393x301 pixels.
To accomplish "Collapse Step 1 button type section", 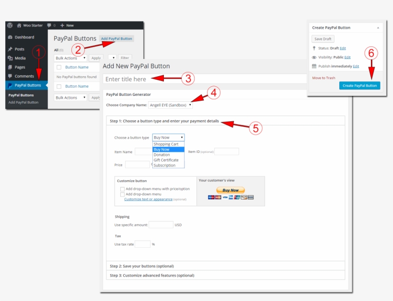I will [x=225, y=121].
